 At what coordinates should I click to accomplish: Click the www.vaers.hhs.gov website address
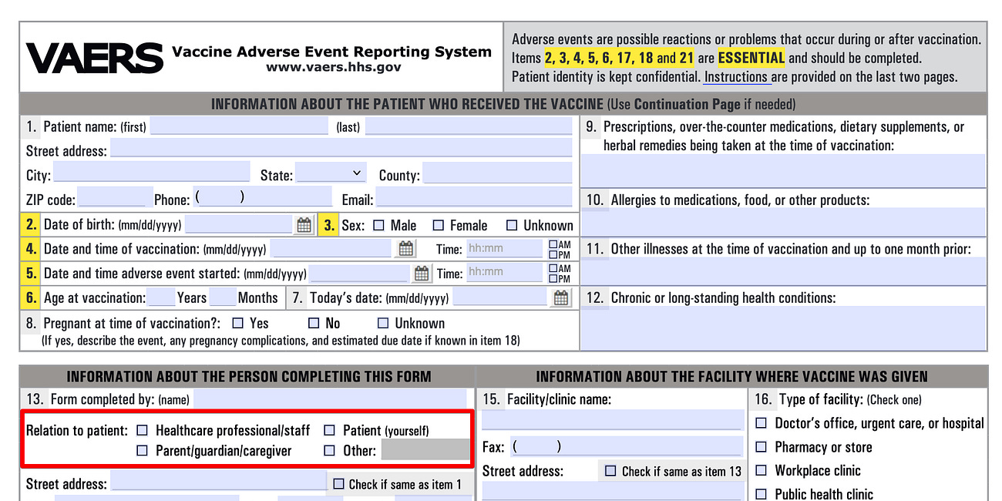pyautogui.click(x=334, y=67)
